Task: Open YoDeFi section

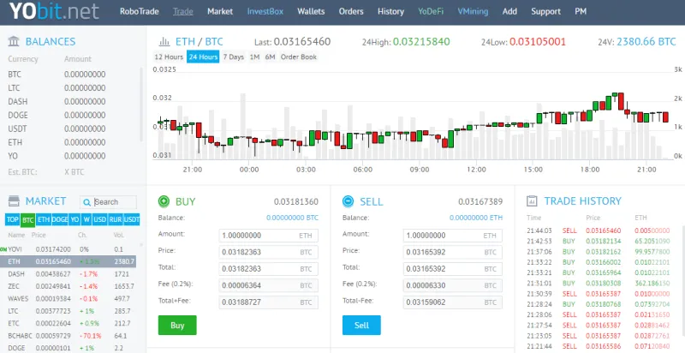Action: (431, 11)
